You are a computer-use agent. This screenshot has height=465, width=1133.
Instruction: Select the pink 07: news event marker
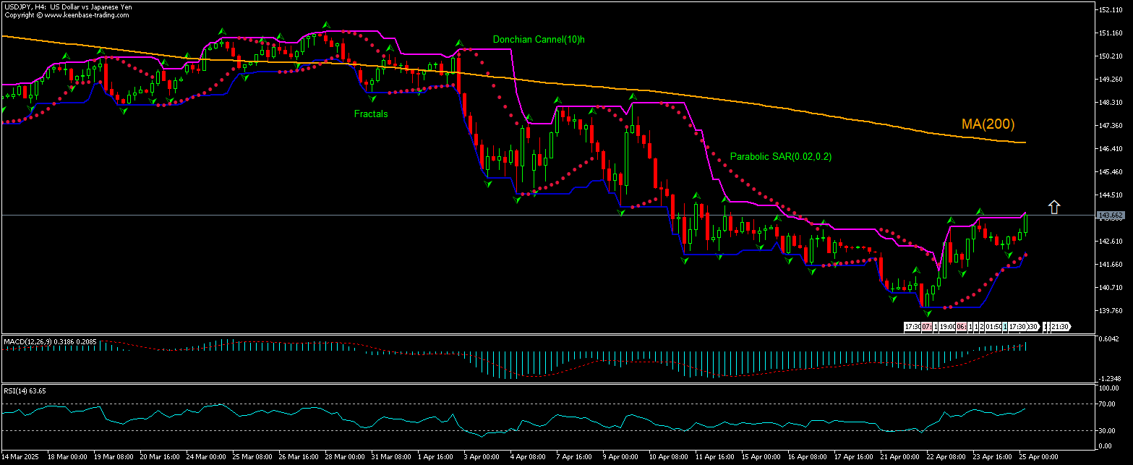point(927,327)
